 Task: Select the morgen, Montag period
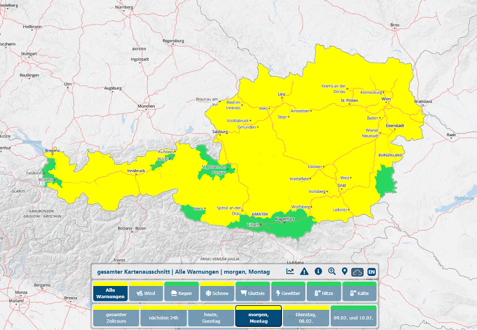(259, 316)
